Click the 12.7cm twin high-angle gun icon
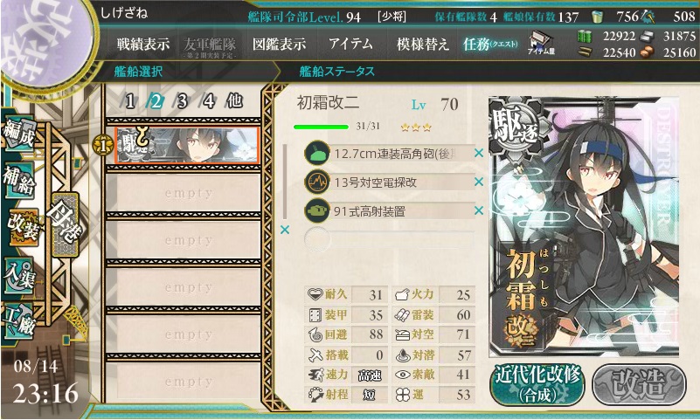The height and width of the screenshot is (420, 700). (317, 154)
